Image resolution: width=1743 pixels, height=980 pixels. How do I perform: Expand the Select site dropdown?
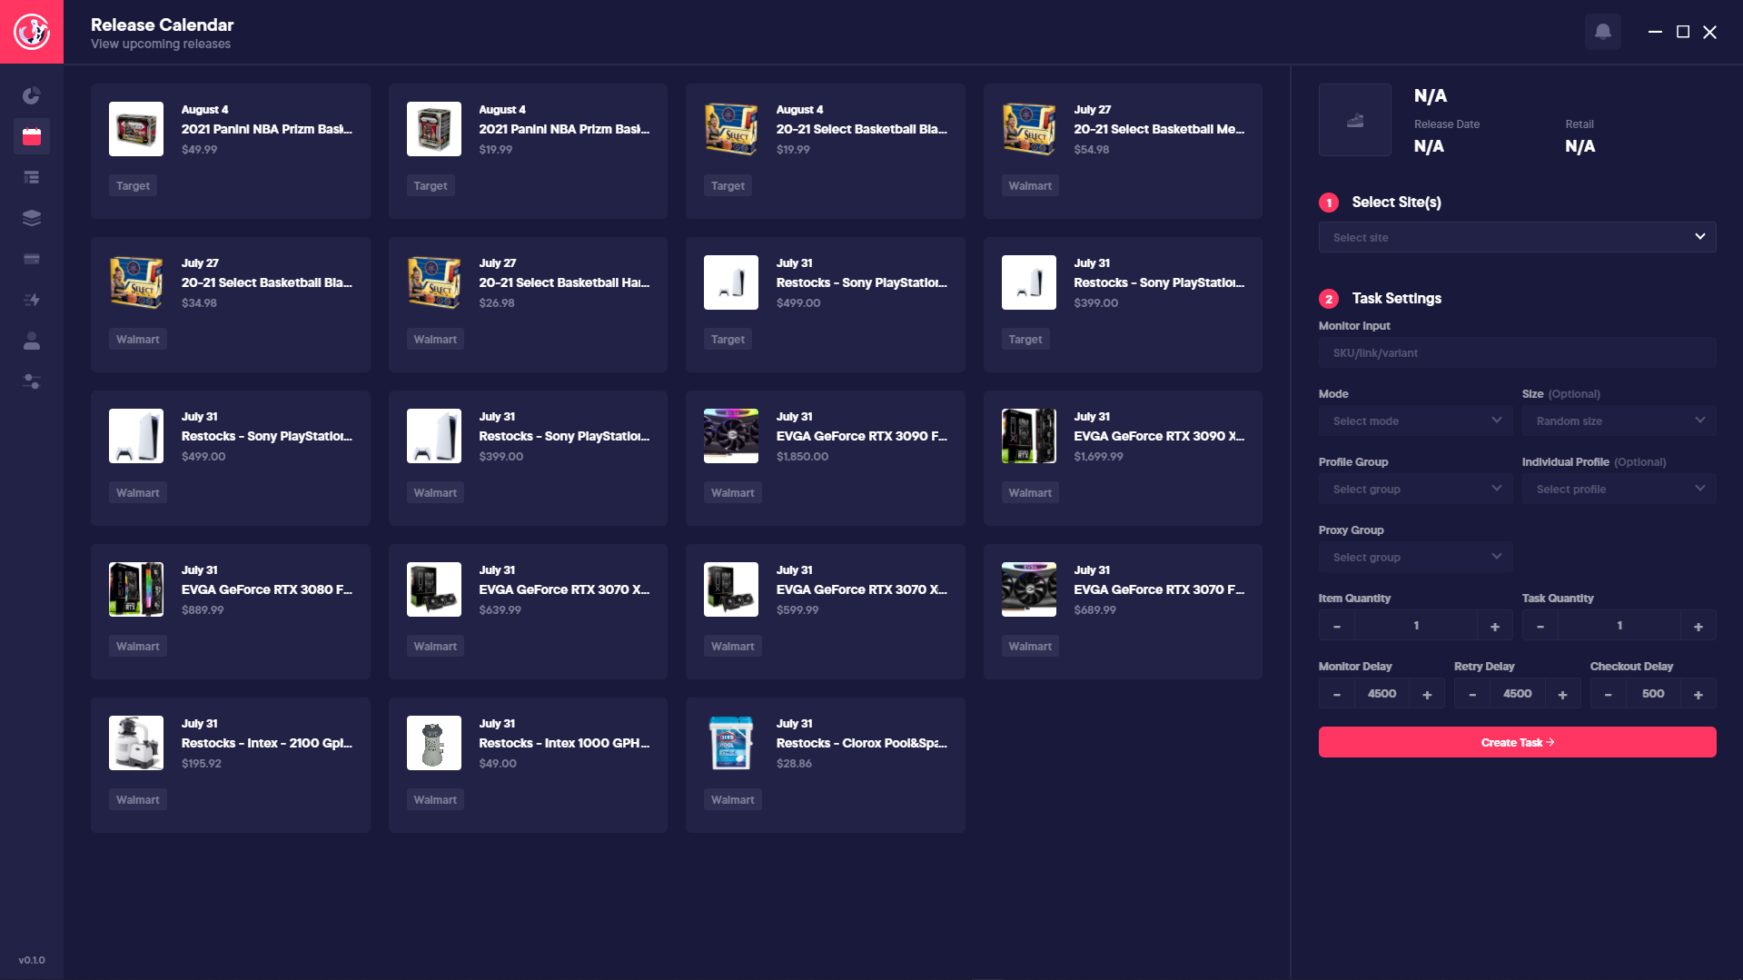[x=1517, y=237]
